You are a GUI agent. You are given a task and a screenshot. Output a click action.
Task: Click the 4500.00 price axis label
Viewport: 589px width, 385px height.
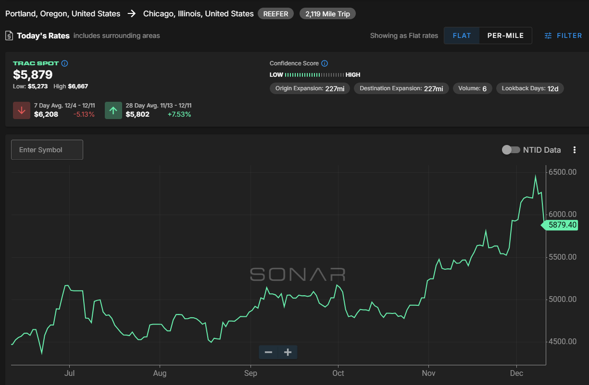pyautogui.click(x=562, y=342)
